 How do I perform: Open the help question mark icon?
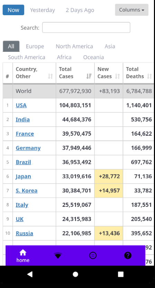128,256
